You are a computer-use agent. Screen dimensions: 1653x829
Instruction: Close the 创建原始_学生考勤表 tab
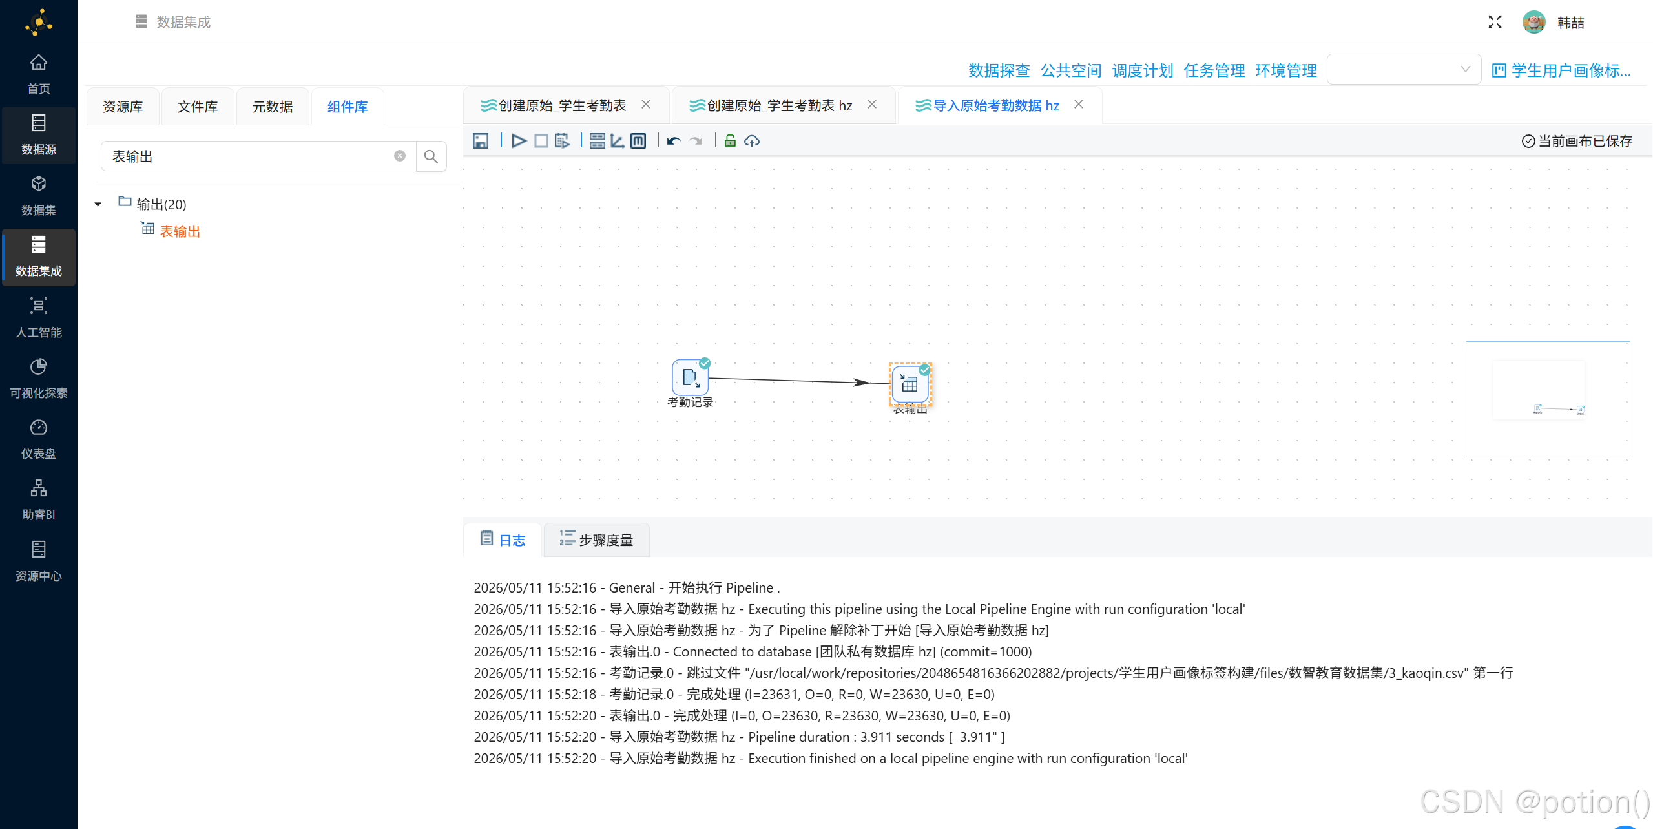[x=646, y=104]
